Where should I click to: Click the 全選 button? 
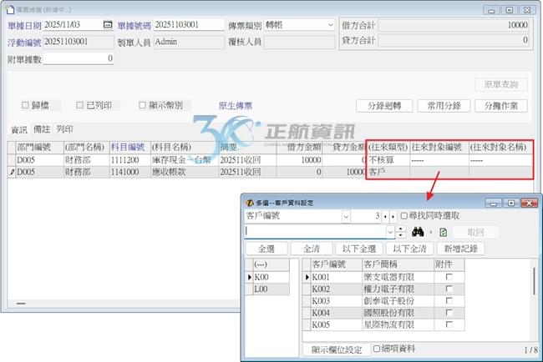tap(266, 249)
